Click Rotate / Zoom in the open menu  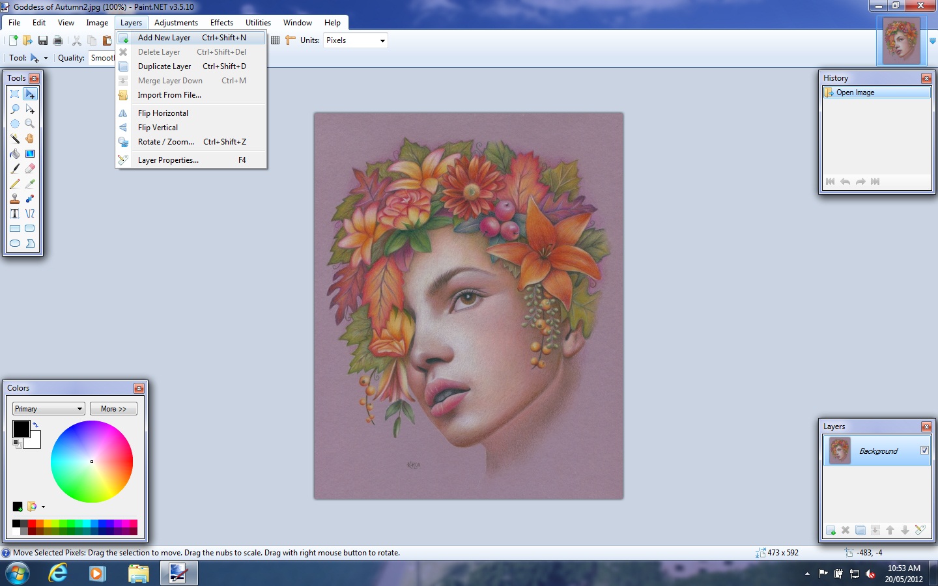click(x=166, y=141)
